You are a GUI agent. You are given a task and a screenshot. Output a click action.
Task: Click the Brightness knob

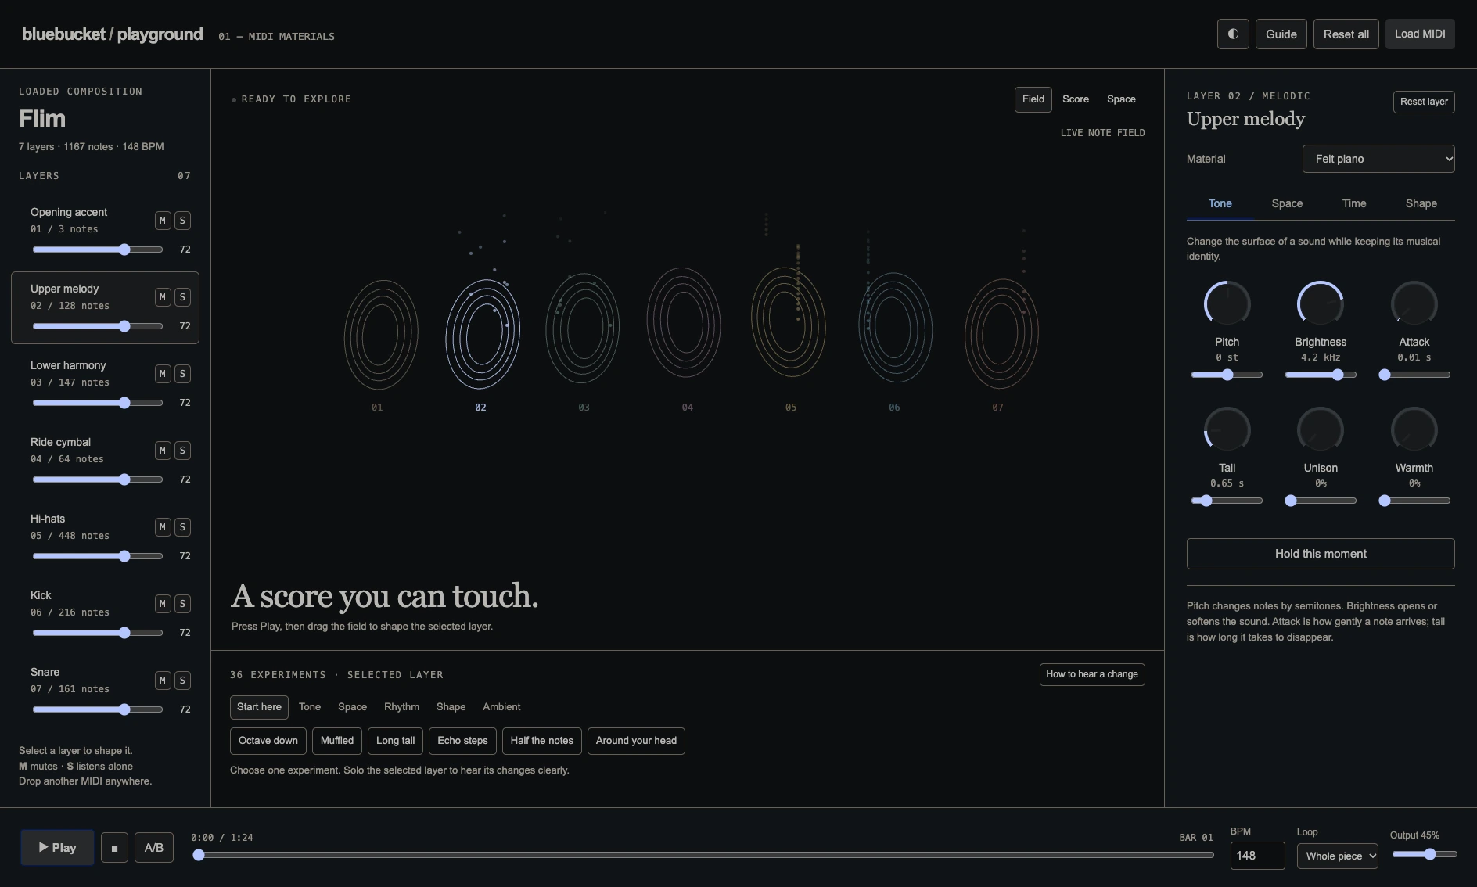(x=1321, y=303)
